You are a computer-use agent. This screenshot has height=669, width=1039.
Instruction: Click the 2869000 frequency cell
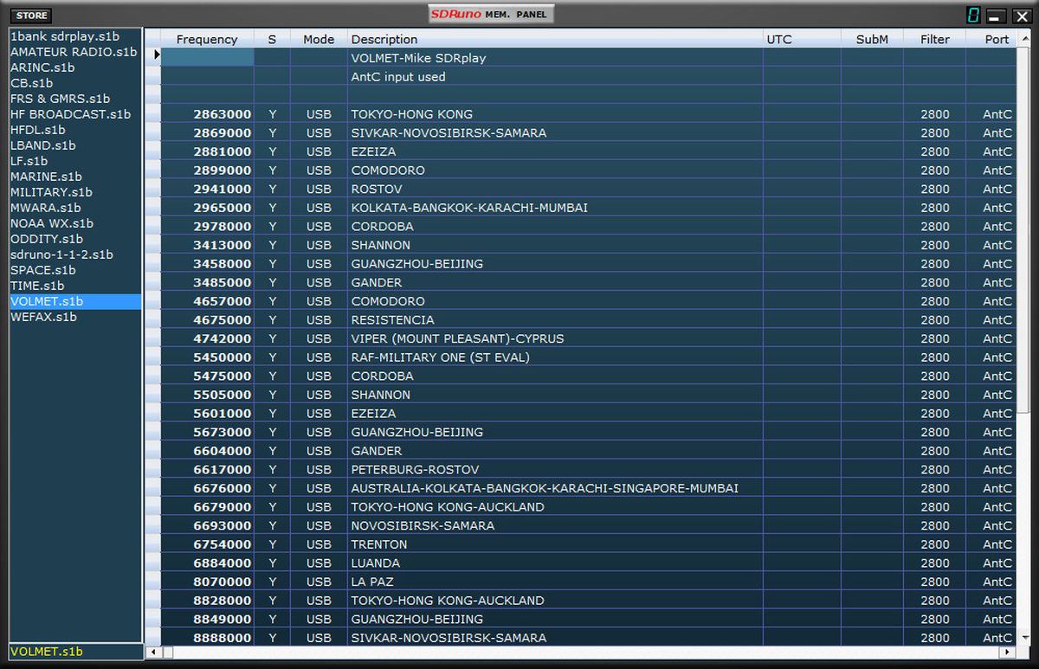207,133
